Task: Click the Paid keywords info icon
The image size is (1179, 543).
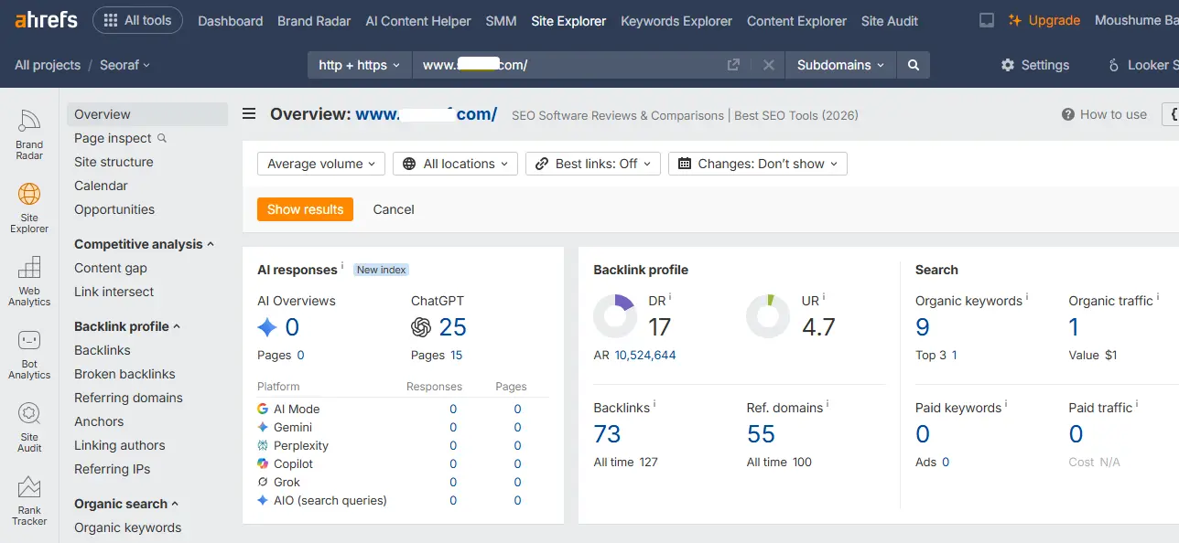Action: pyautogui.click(x=1006, y=404)
